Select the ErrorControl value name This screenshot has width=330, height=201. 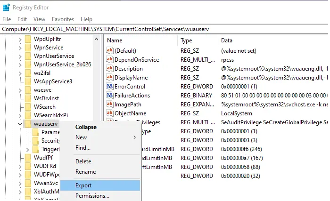(x=130, y=87)
